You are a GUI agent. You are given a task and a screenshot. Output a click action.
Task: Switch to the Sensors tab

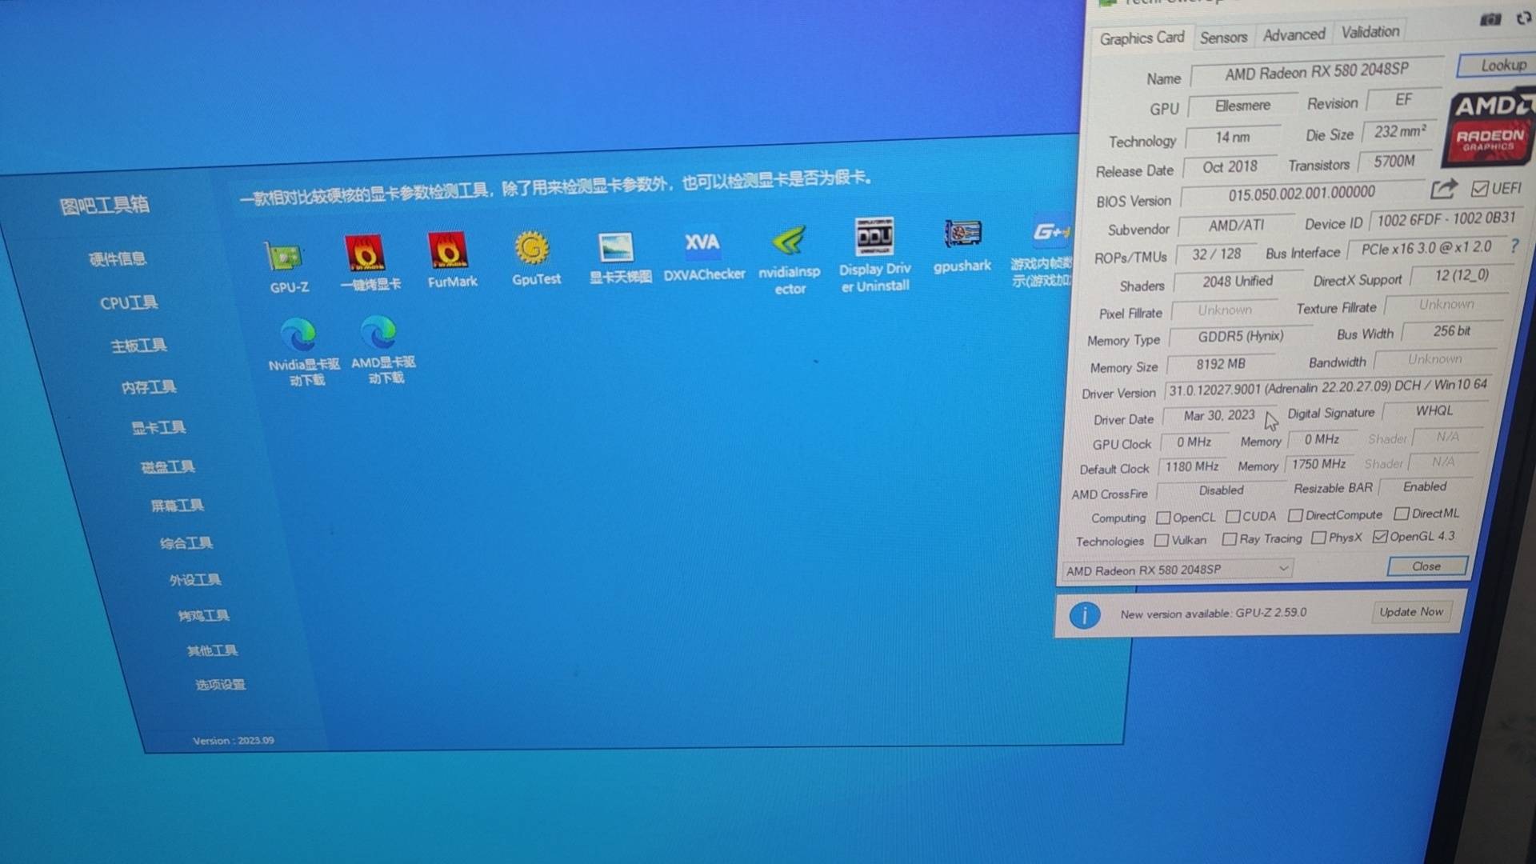point(1222,37)
